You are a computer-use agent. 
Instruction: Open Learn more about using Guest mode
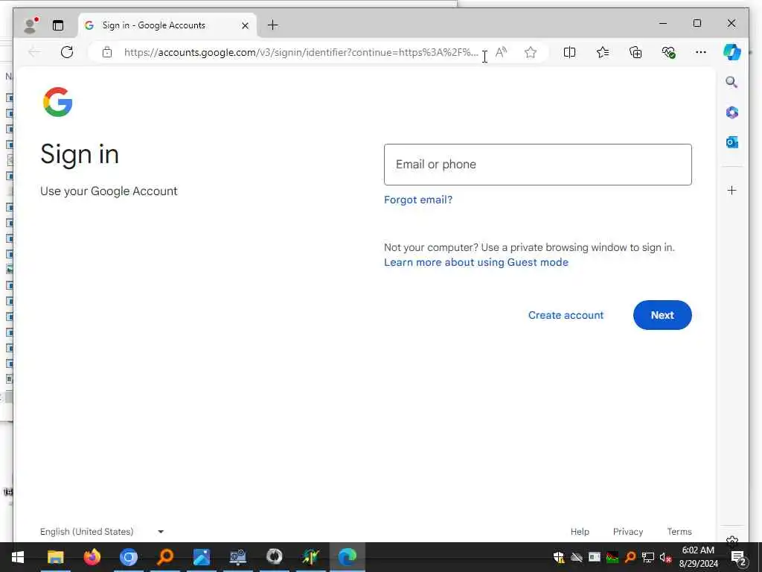click(x=476, y=262)
